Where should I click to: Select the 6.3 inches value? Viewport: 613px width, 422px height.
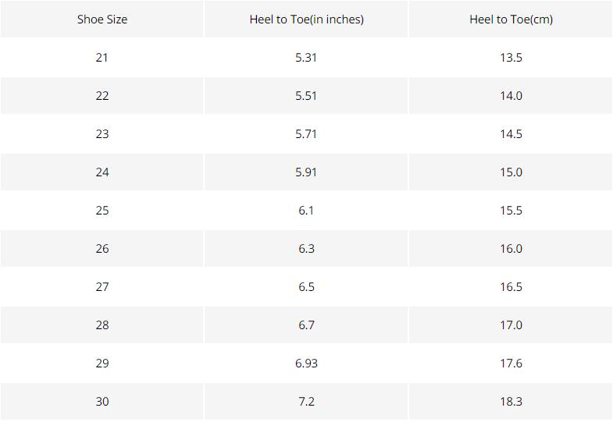coord(306,249)
